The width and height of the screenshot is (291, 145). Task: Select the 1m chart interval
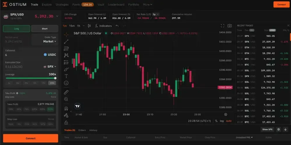[x=65, y=26]
